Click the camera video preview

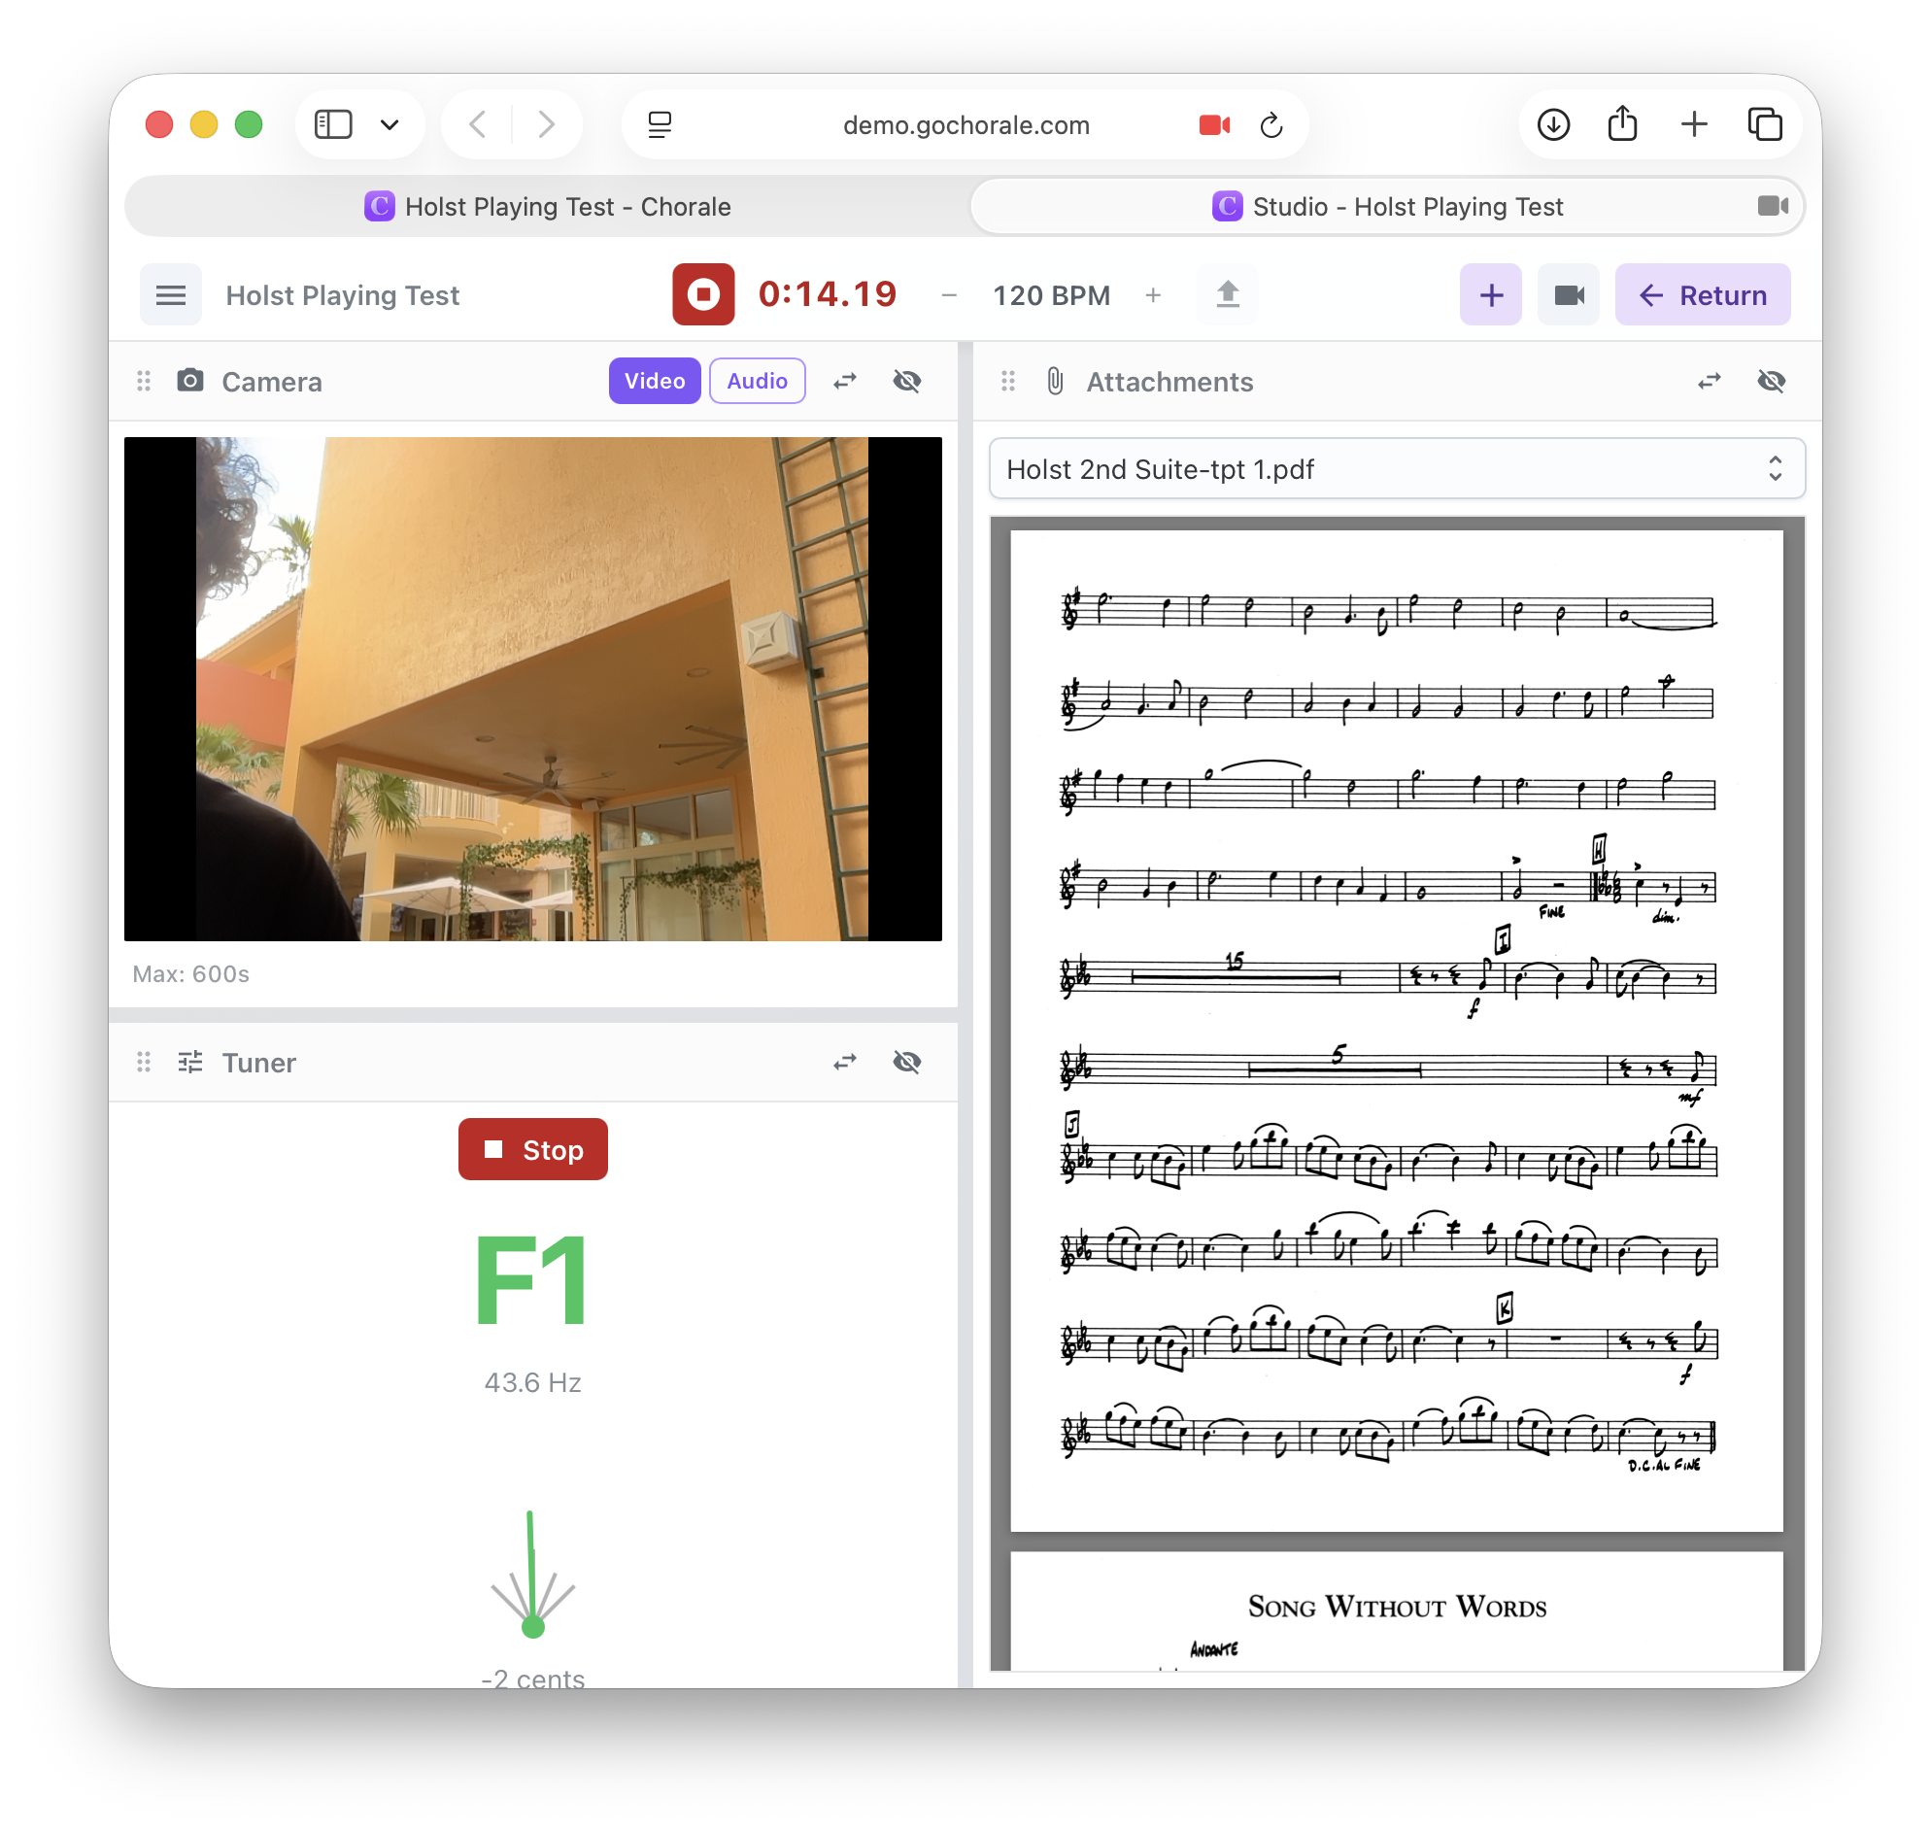coord(532,689)
